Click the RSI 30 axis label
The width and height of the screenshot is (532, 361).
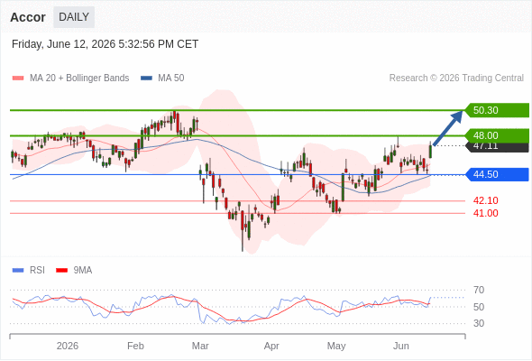[479, 323]
